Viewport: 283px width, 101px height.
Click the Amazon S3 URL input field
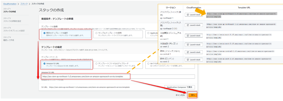pyautogui.click(x=118, y=76)
